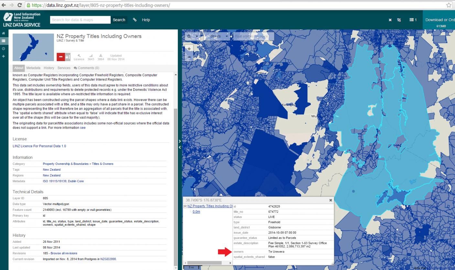Click the chain link icon beside Help
This screenshot has height=270, width=455.
tap(135, 20)
